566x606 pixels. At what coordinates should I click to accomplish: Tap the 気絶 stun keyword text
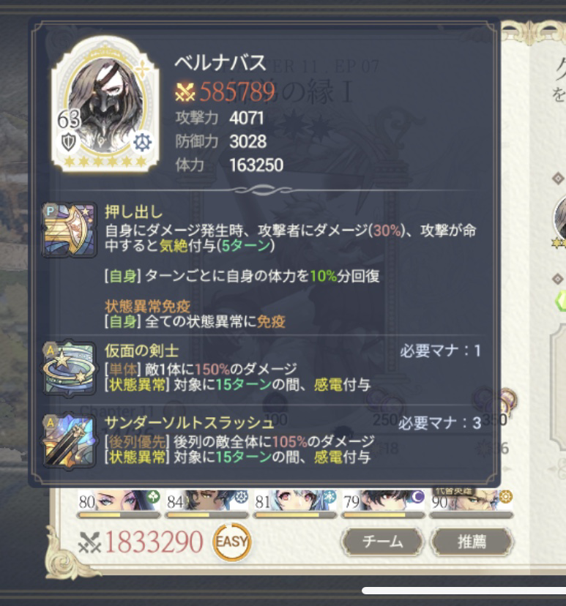(x=174, y=245)
